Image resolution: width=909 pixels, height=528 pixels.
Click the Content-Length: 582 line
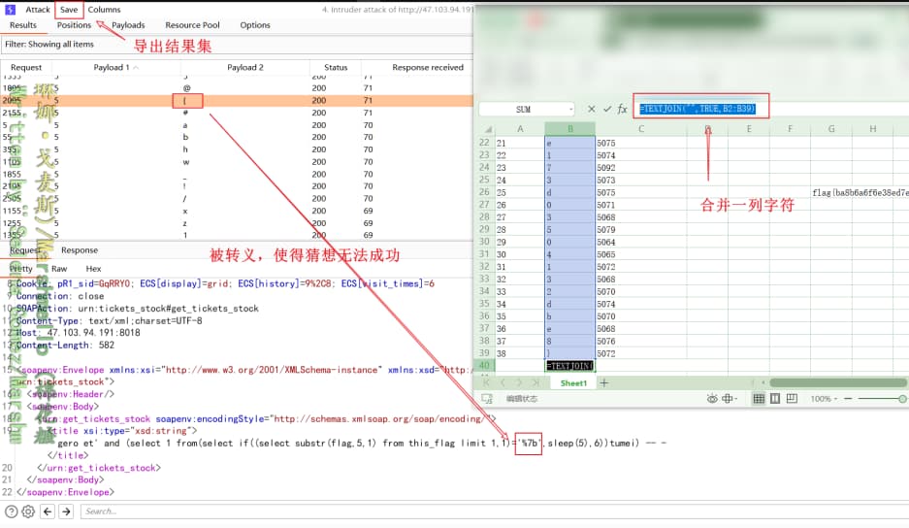65,346
